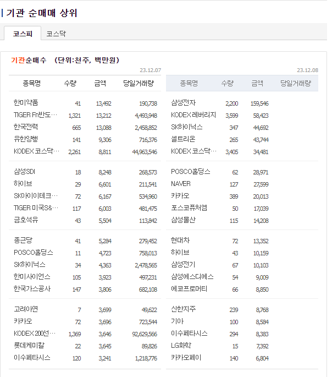Open SK아이이테크… stock link
Image resolution: width=332 pixels, height=377 pixels.
coord(36,196)
